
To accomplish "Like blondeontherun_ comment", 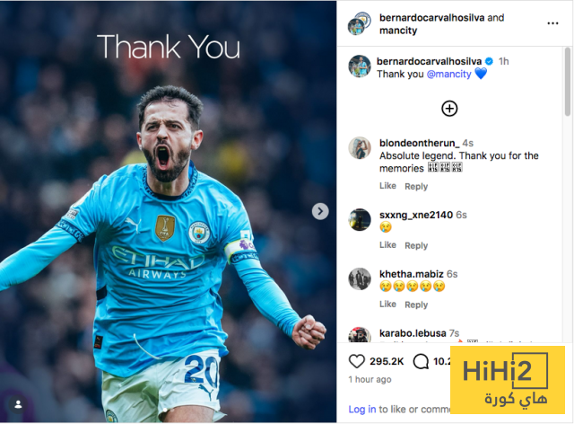I will (x=387, y=186).
